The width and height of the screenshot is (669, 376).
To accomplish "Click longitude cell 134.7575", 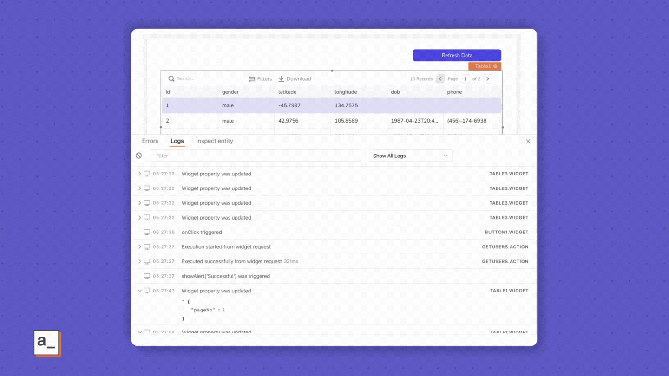I will coord(346,105).
